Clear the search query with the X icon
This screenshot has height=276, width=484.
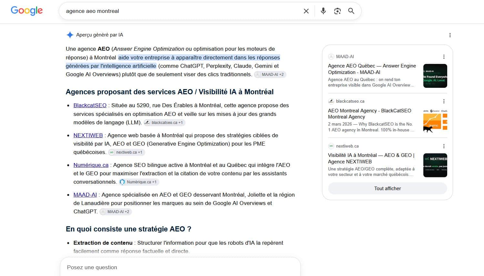(x=306, y=11)
